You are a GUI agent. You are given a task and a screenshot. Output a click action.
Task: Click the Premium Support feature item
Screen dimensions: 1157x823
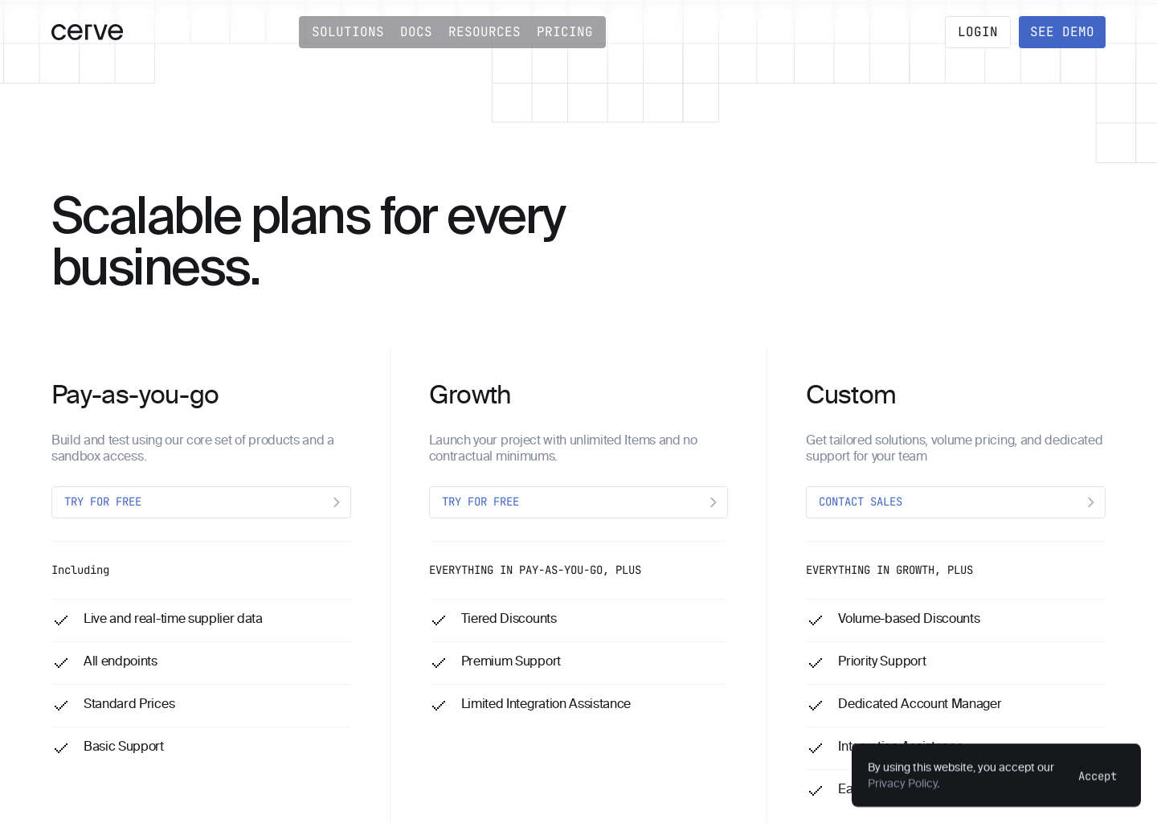[511, 661]
